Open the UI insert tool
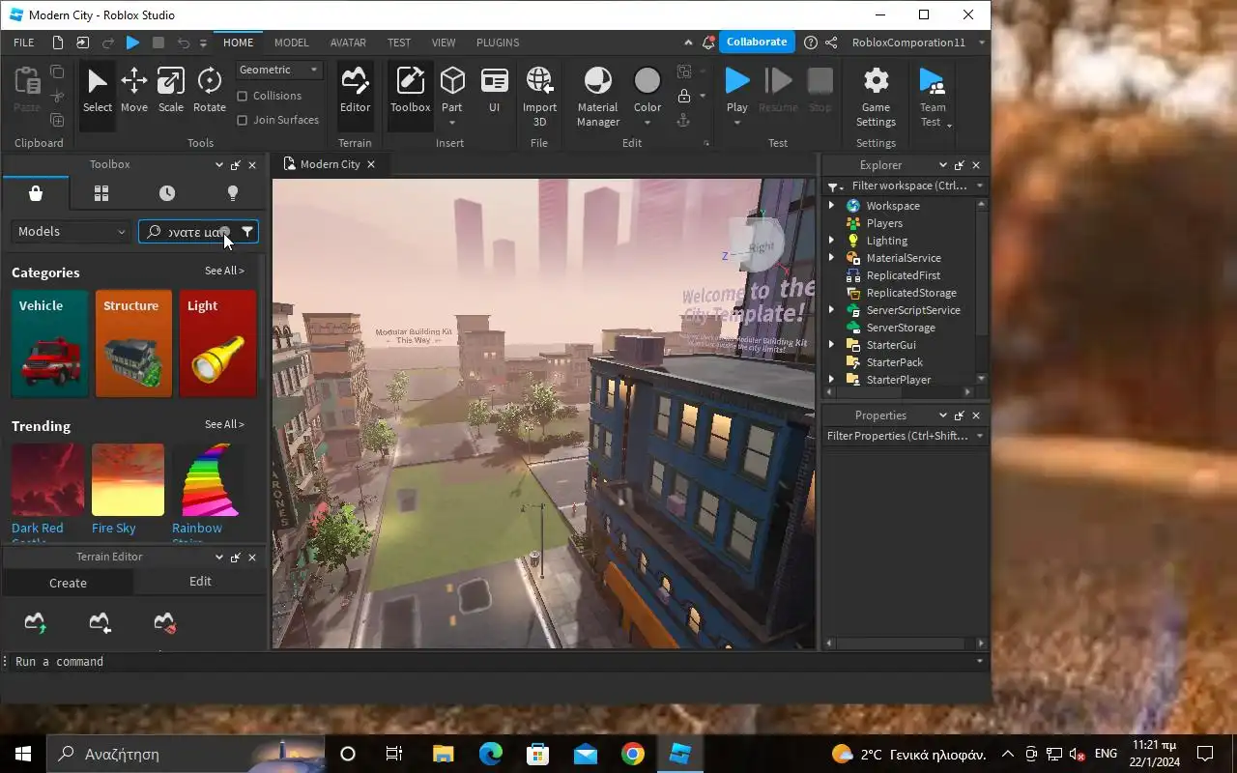Image resolution: width=1237 pixels, height=773 pixels. [x=495, y=92]
